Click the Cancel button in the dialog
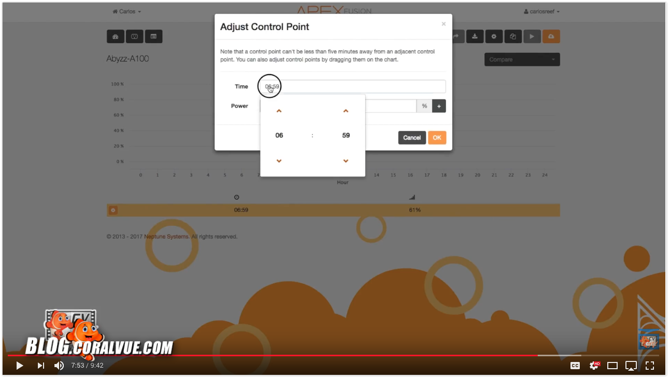The width and height of the screenshot is (669, 378). click(x=412, y=138)
